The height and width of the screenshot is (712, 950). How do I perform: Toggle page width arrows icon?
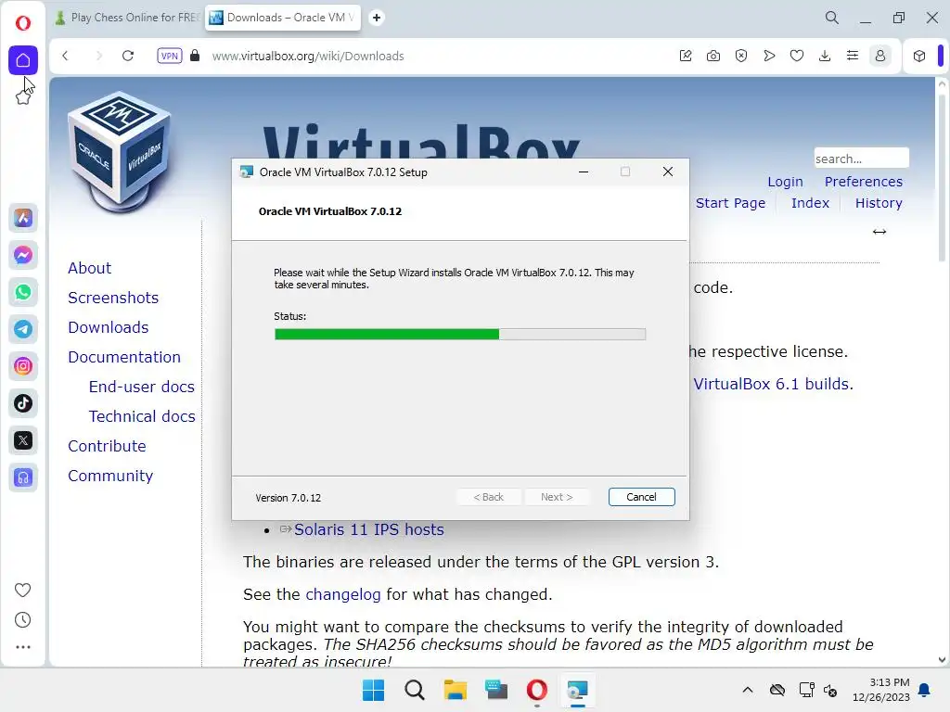[879, 231]
